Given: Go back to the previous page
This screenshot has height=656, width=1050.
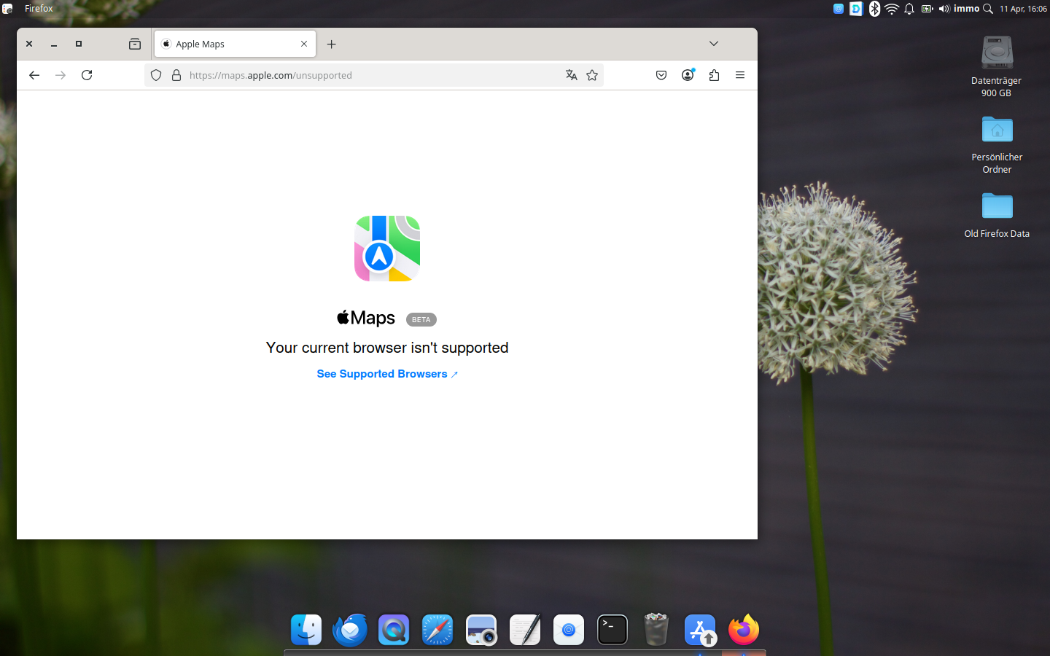Looking at the screenshot, I should (34, 75).
